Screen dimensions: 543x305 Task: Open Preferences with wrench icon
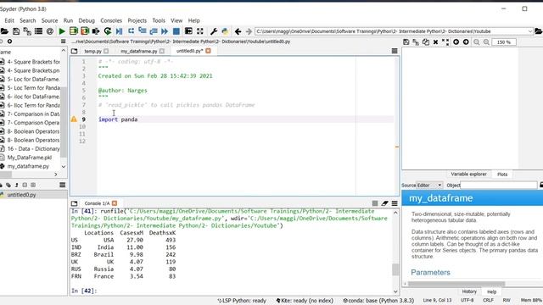coord(214,31)
